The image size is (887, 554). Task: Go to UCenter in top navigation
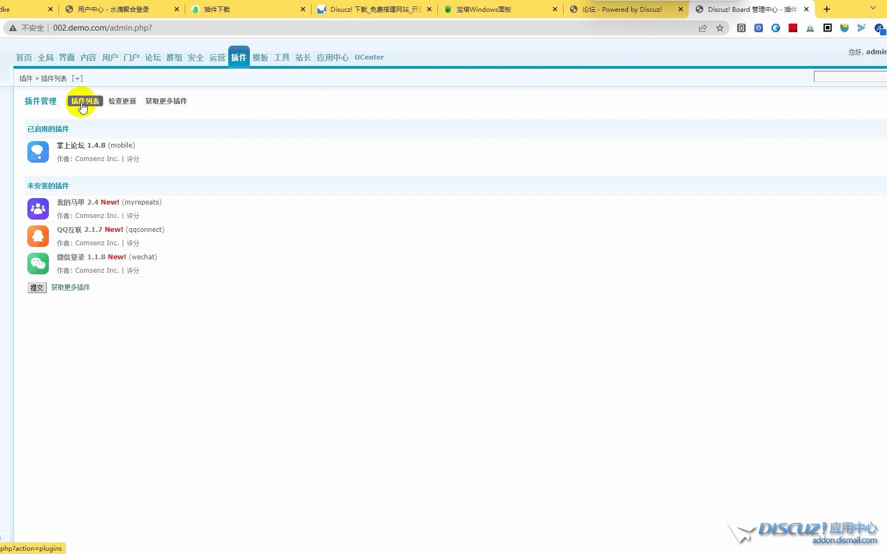[x=369, y=57]
